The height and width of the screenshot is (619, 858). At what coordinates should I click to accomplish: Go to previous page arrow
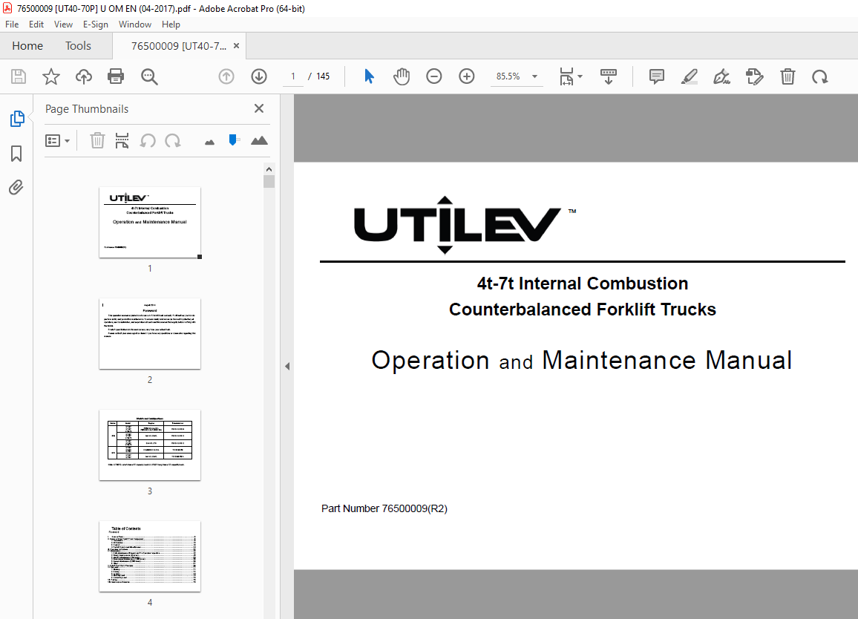click(x=226, y=76)
